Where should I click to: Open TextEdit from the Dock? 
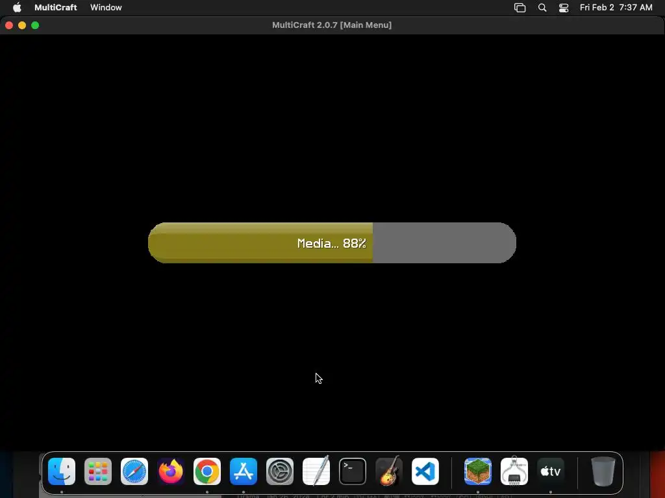pyautogui.click(x=316, y=471)
